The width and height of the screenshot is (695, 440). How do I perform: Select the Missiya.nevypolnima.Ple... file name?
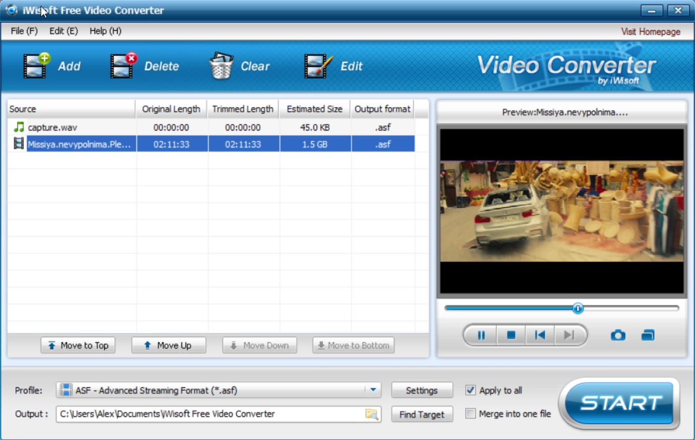[x=79, y=144]
